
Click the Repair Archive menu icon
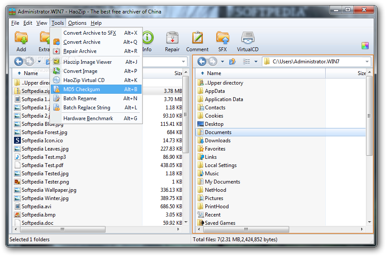[56, 51]
